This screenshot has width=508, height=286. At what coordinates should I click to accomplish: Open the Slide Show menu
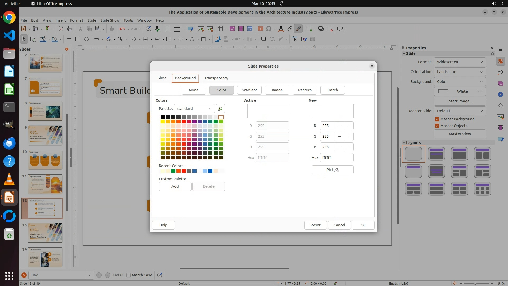pyautogui.click(x=110, y=20)
